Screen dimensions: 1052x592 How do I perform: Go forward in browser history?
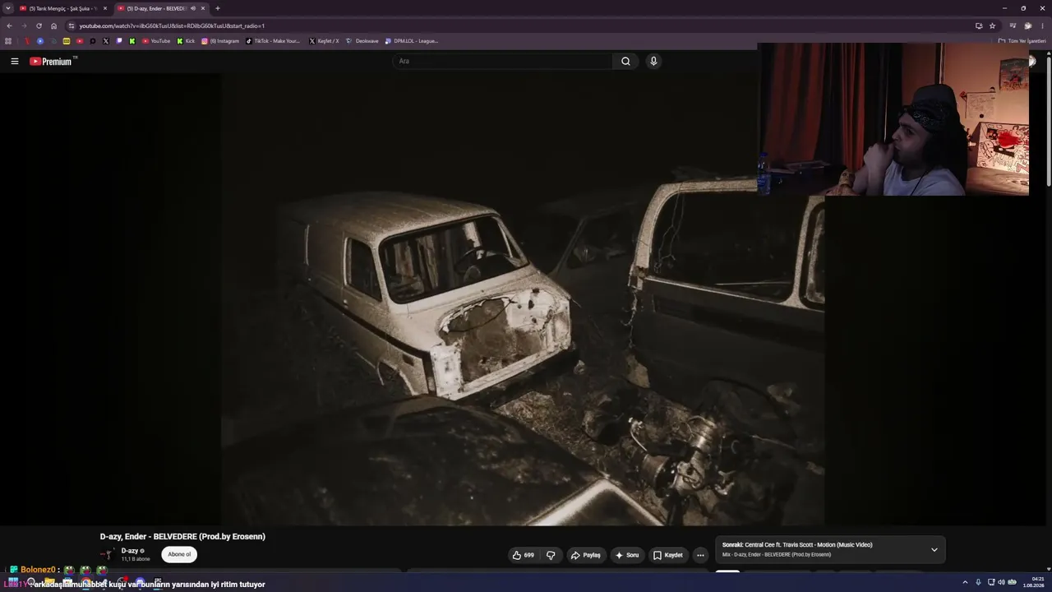pos(24,25)
